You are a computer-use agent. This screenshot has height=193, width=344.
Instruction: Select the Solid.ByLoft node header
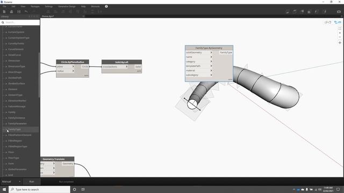click(x=121, y=62)
